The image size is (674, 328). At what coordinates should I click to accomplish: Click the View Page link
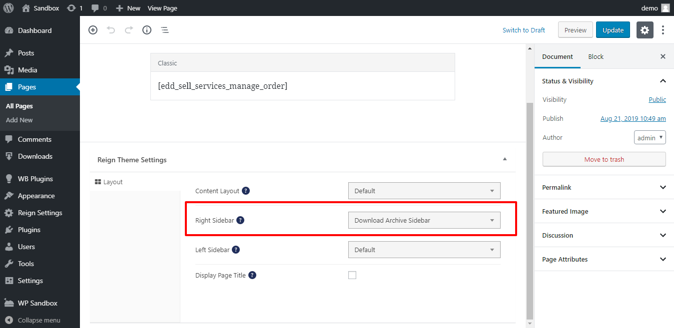click(x=162, y=8)
